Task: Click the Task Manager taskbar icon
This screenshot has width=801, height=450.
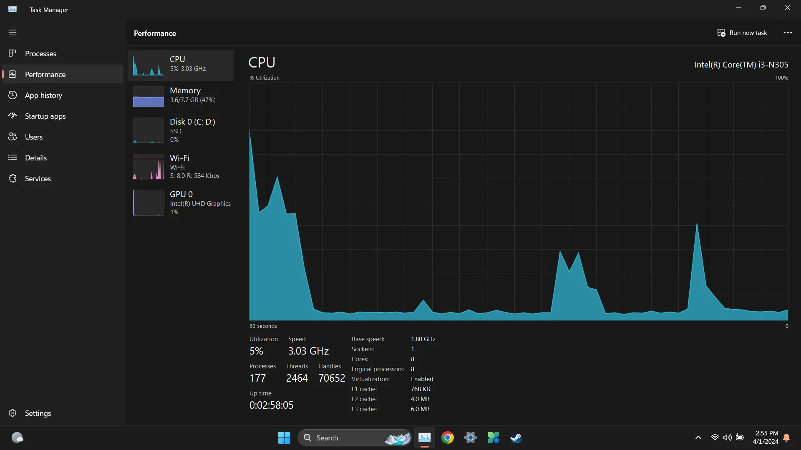Action: 425,437
